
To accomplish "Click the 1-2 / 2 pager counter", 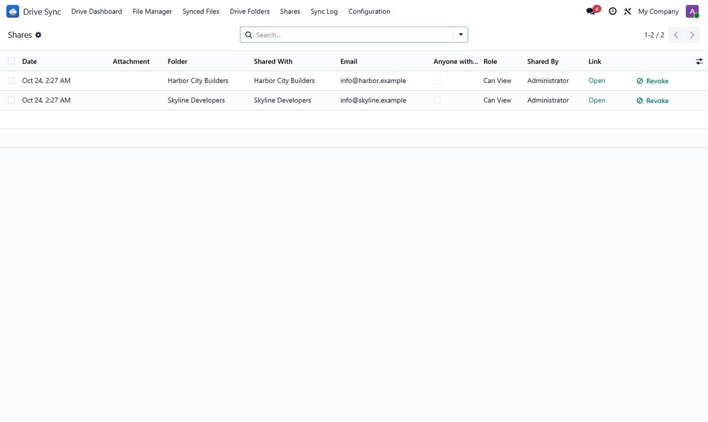I will [654, 35].
